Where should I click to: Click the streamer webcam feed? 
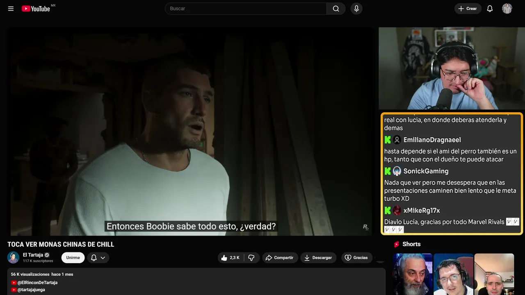tap(452, 68)
